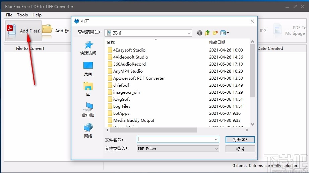Image resolution: width=309 pixels, height=173 pixels.
Task: Click the Date Created column header
Action: 270,49
